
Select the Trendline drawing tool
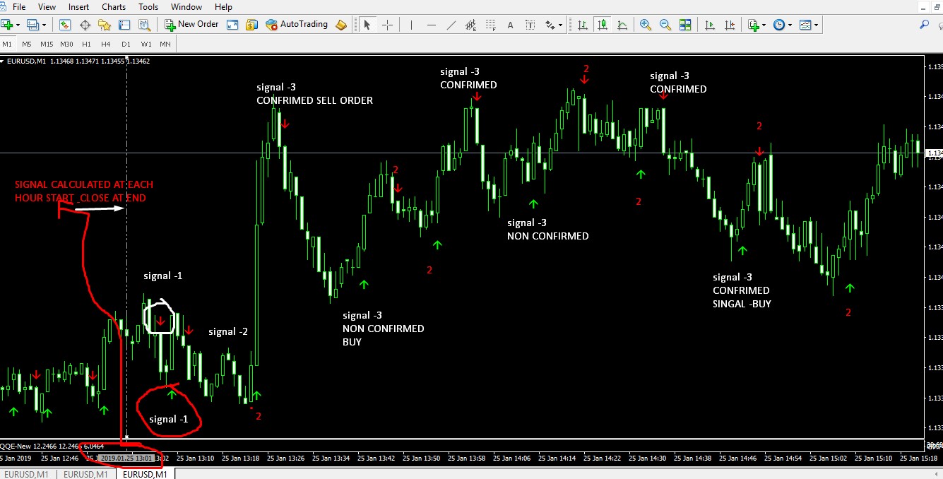coord(451,24)
